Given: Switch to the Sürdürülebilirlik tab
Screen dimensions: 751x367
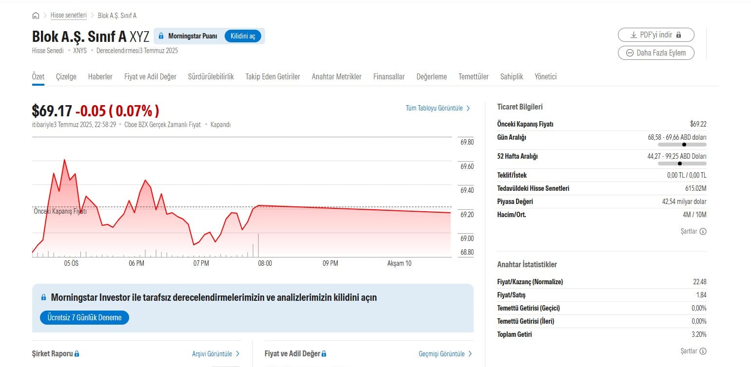Looking at the screenshot, I should [211, 76].
